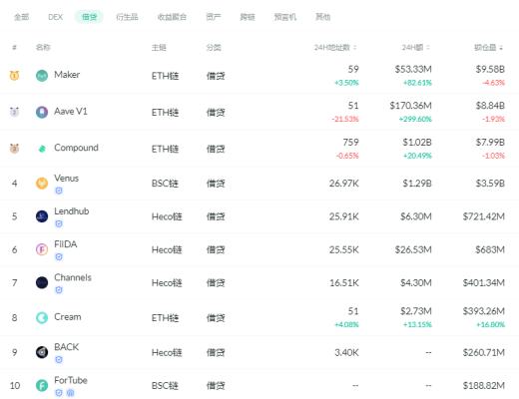Click the blue badge icon under Channels

(59, 290)
